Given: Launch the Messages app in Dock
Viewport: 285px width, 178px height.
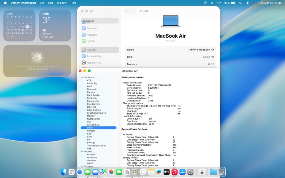Looking at the screenshot, I should click(x=87, y=172).
